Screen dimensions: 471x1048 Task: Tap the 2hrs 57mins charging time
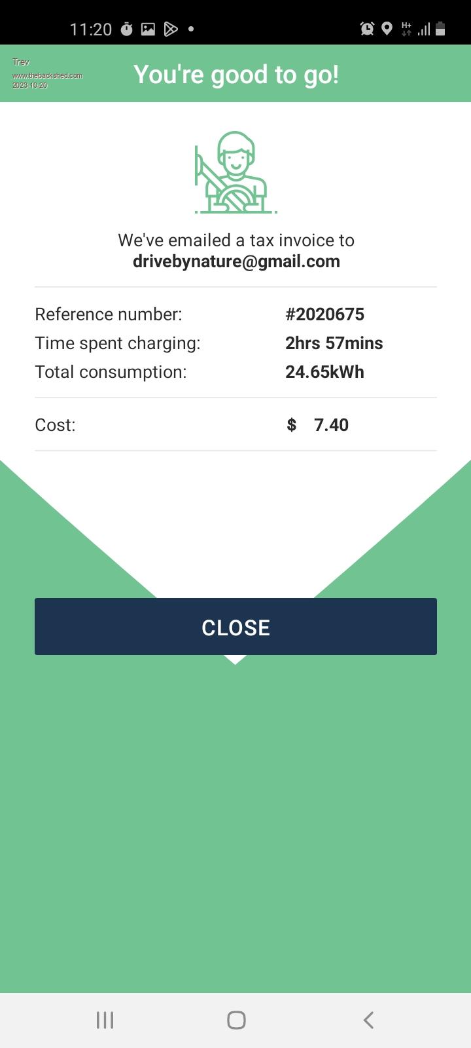pyautogui.click(x=334, y=343)
